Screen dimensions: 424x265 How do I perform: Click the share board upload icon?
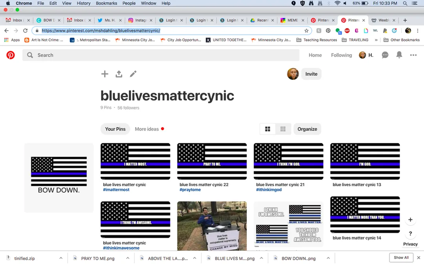[119, 74]
